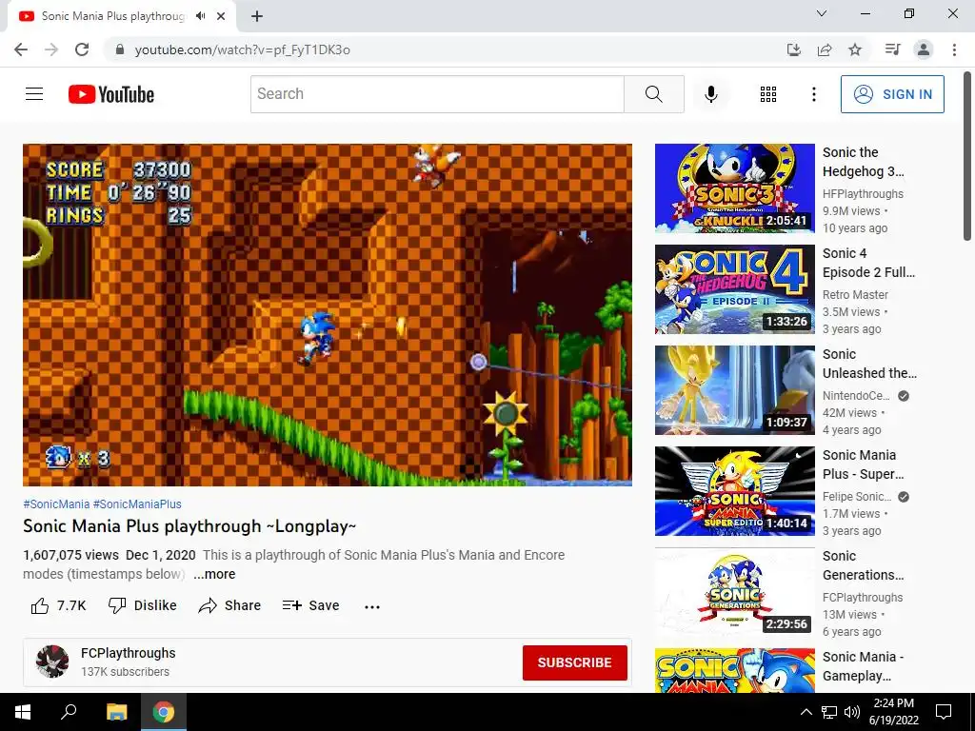
Task: Close the Sonic Mania Plus tab
Action: 221,16
